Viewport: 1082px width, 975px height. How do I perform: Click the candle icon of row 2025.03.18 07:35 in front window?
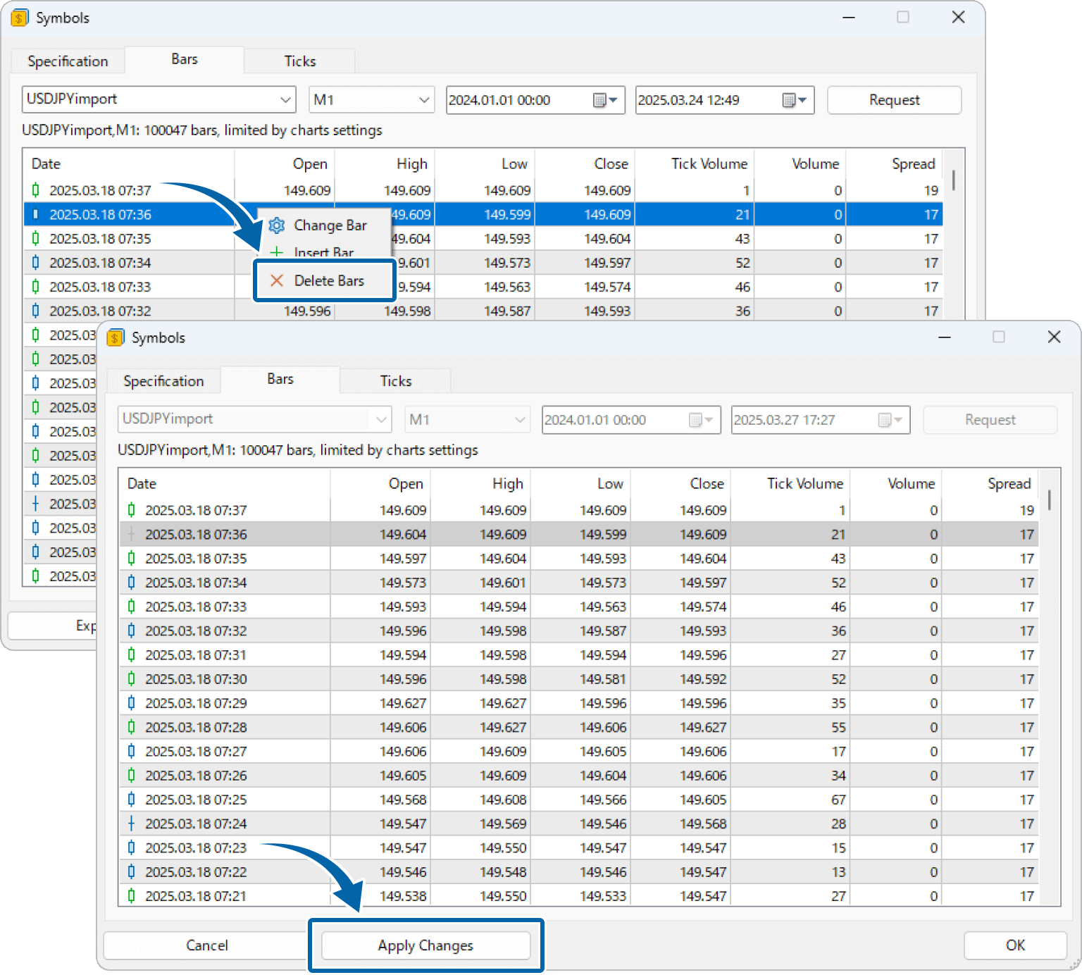(x=131, y=559)
